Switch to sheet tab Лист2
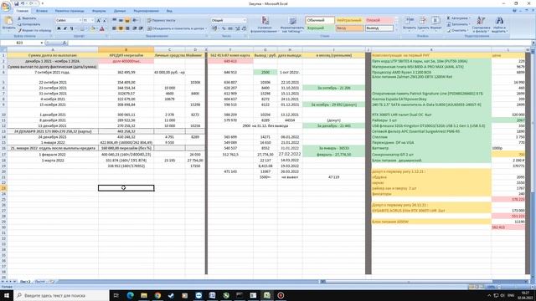The height and width of the screenshot is (301, 536). [25, 282]
